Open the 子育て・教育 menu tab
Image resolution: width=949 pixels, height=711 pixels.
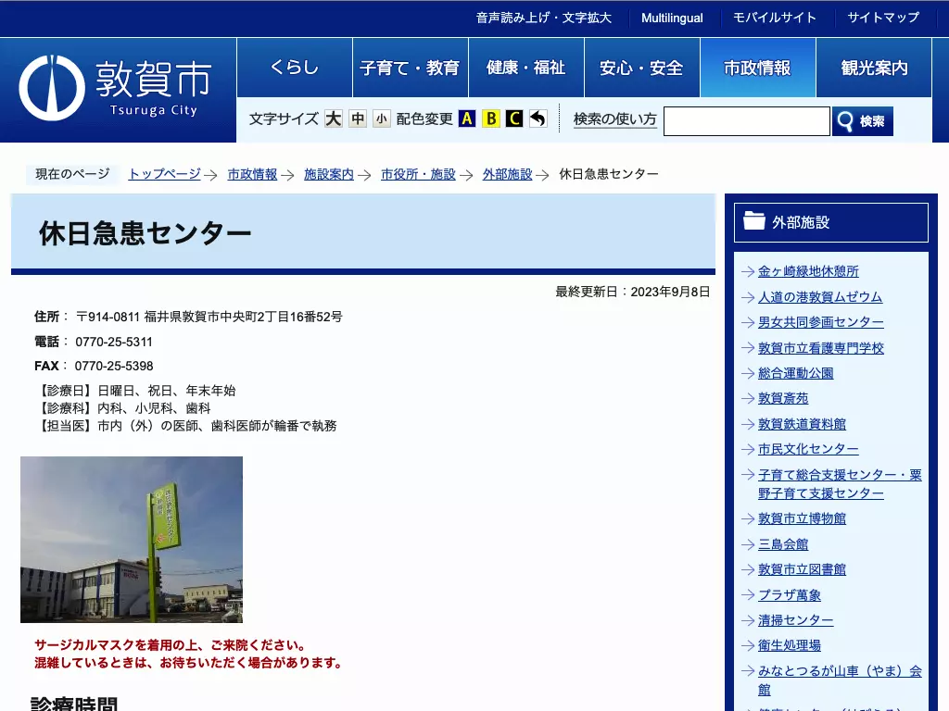411,67
